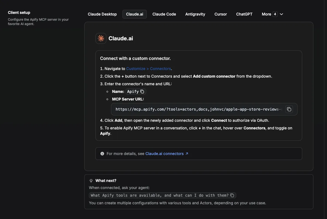Image resolution: width=327 pixels, height=219 pixels.
Task: Click the info icon before "For more details"
Action: pyautogui.click(x=102, y=154)
